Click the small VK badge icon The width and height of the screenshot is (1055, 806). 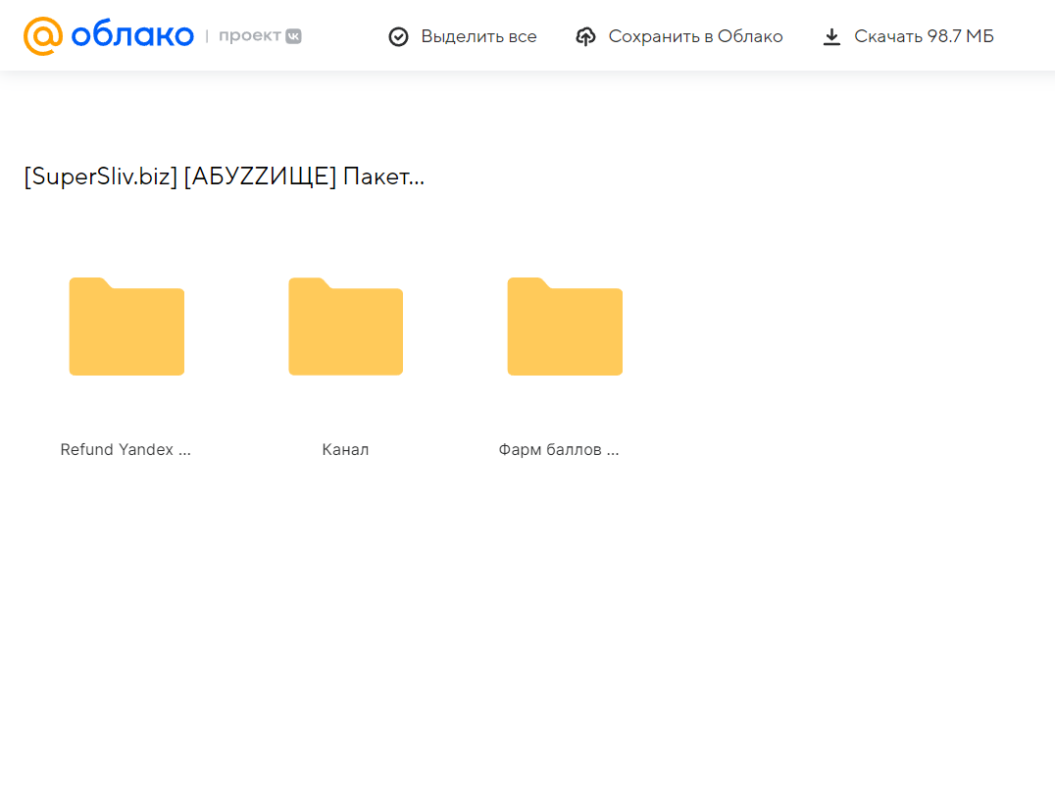coord(293,36)
